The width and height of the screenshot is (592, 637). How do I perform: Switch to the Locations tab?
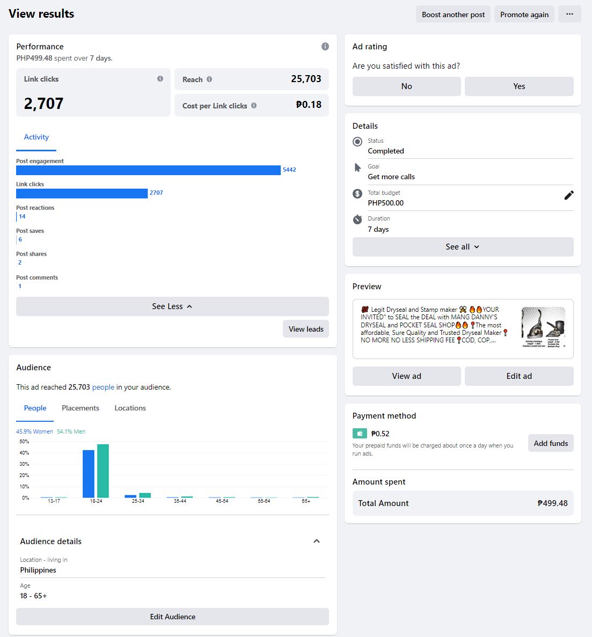point(130,408)
